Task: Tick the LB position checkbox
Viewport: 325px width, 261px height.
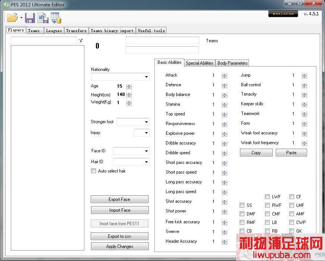Action: [x=268, y=223]
